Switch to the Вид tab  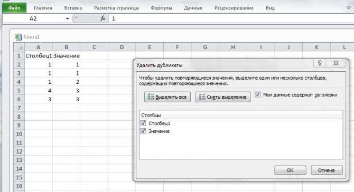270,8
